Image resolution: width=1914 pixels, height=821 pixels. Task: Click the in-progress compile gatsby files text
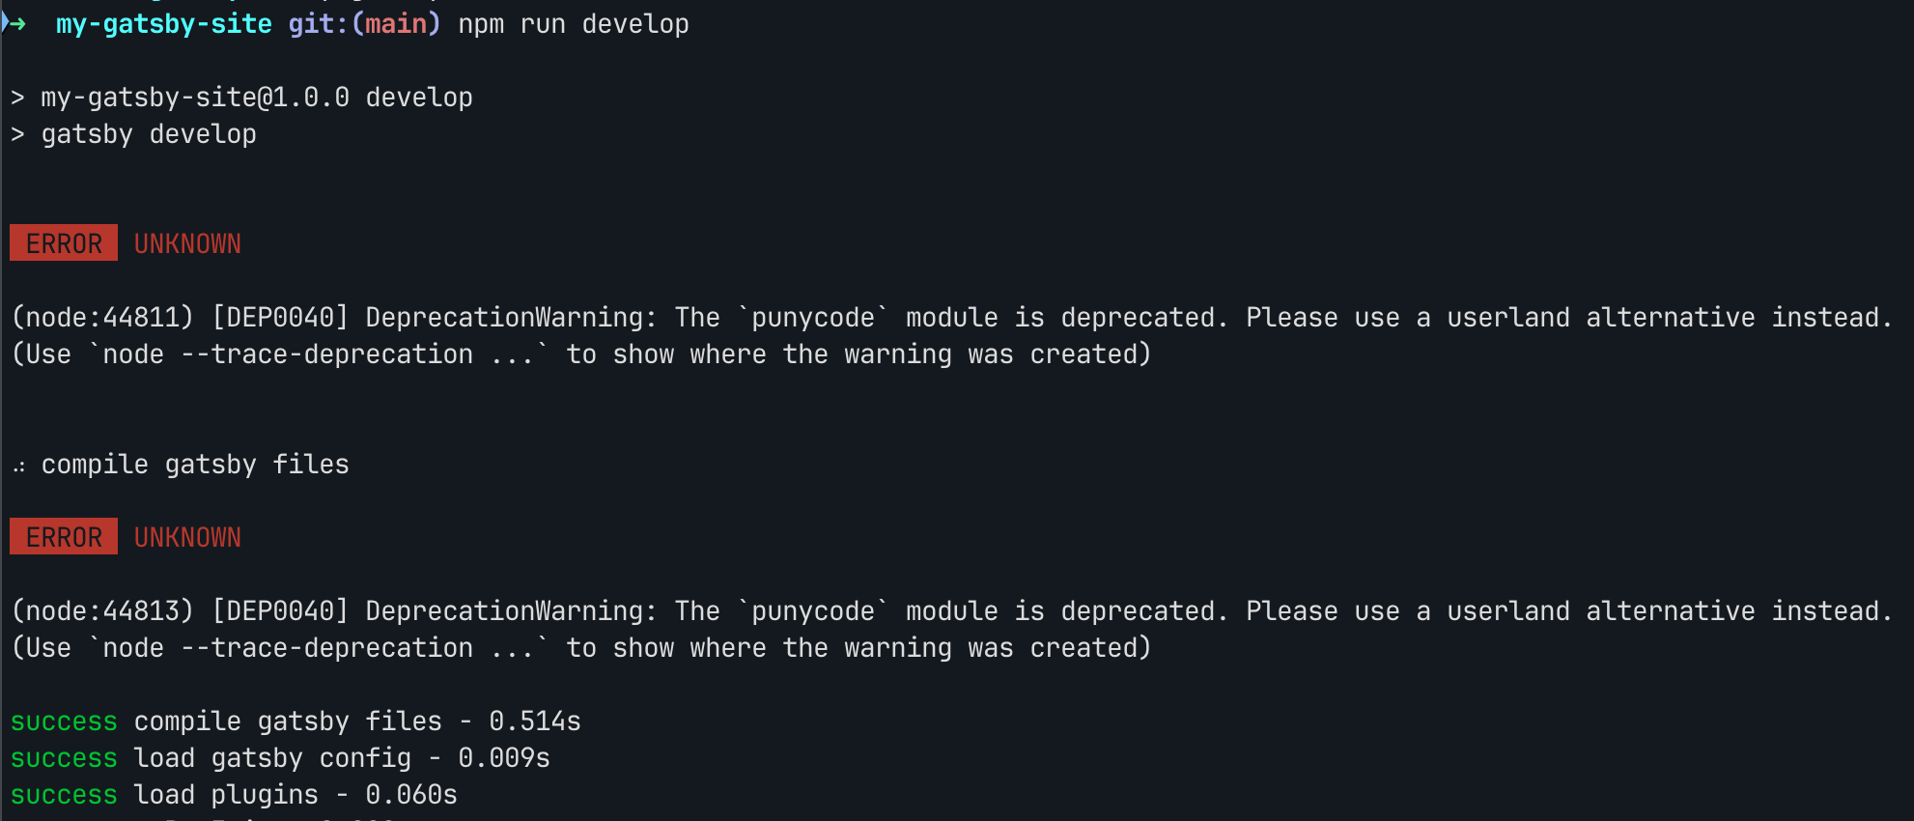click(195, 465)
